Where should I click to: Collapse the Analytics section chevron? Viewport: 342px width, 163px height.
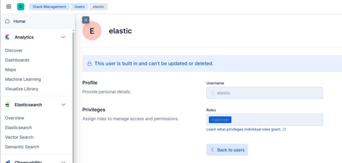(x=63, y=37)
